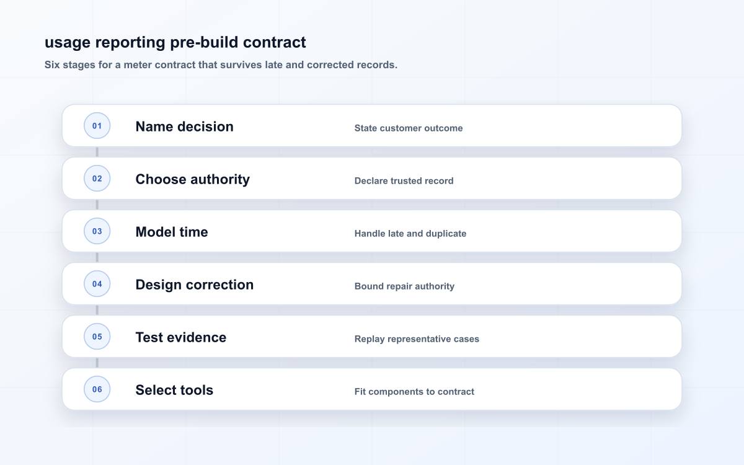Click the 01 step number badge
Viewport: 744px width, 465px height.
click(97, 126)
